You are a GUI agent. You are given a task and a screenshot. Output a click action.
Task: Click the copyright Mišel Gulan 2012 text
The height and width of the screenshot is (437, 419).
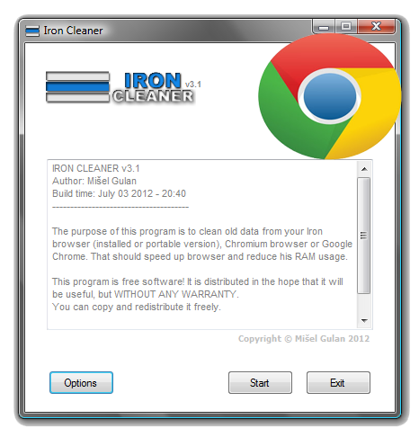pos(304,339)
